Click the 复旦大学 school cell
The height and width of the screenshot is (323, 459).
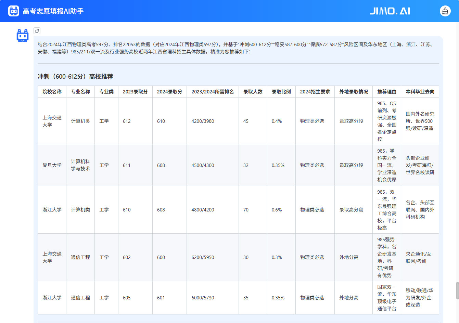pos(52,165)
